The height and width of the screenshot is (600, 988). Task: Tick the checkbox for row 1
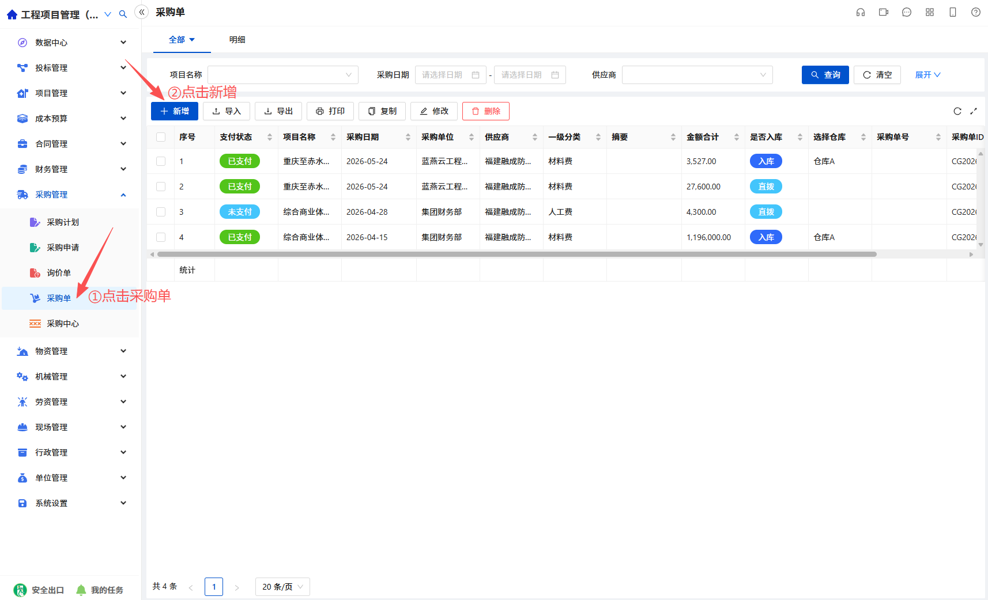[x=161, y=161]
